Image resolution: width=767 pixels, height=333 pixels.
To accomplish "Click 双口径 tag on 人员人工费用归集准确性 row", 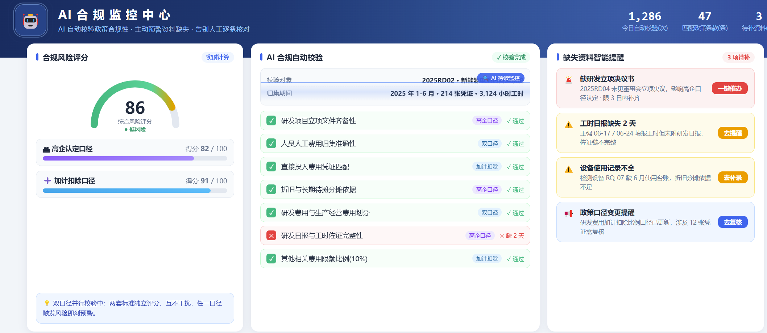I will click(x=490, y=143).
